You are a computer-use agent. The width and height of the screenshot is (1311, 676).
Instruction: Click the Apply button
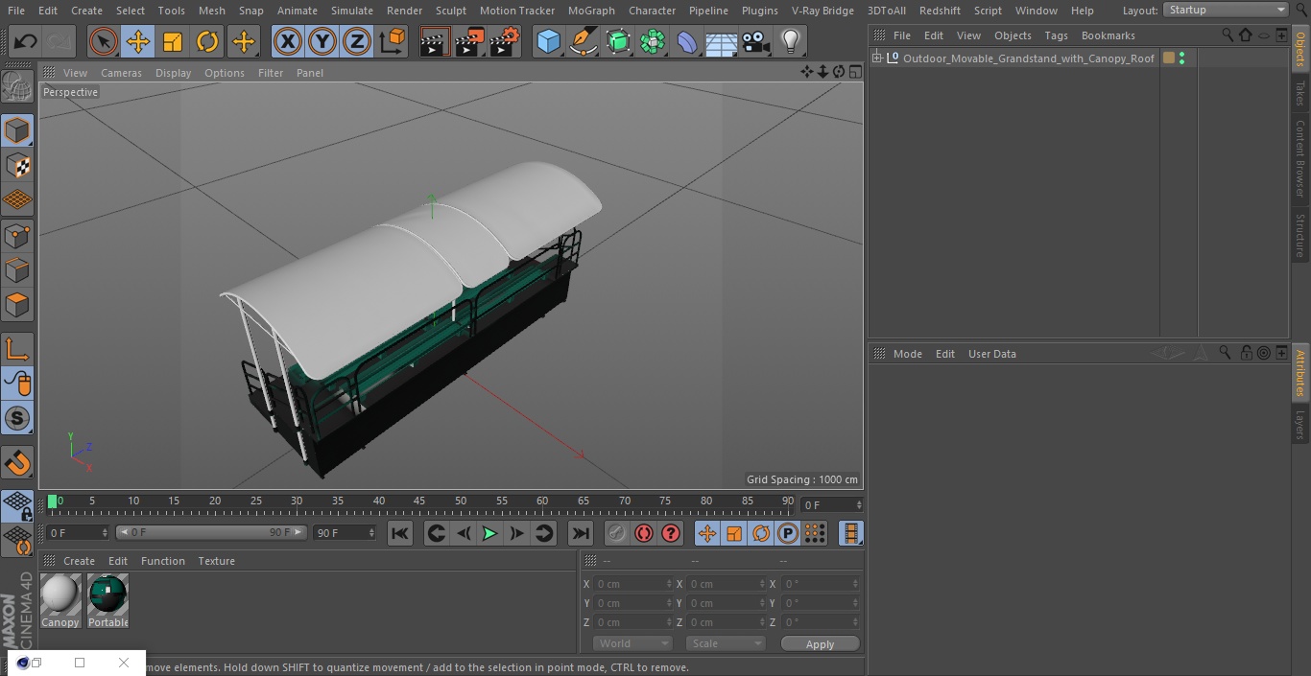click(820, 644)
